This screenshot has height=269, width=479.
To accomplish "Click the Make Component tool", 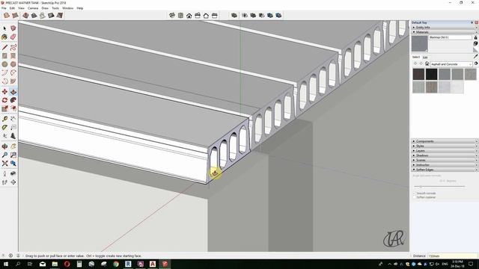I will click(x=13, y=28).
